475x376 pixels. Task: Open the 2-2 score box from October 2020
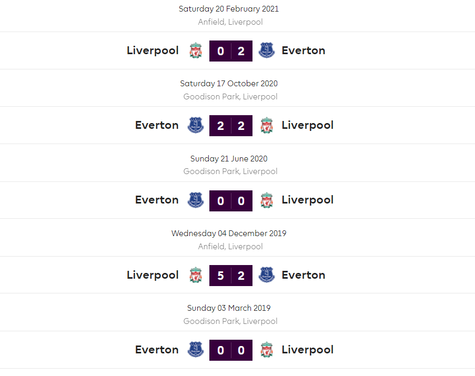pos(231,126)
